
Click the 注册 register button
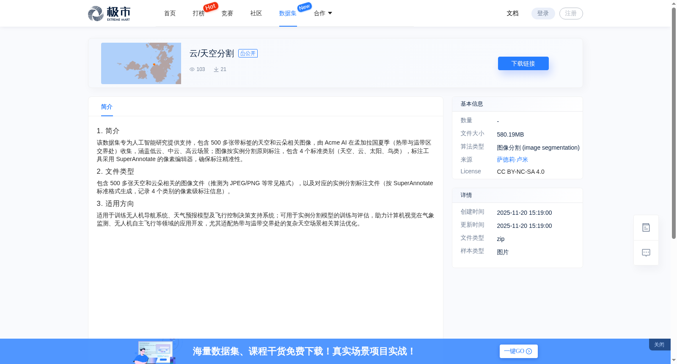coord(571,14)
